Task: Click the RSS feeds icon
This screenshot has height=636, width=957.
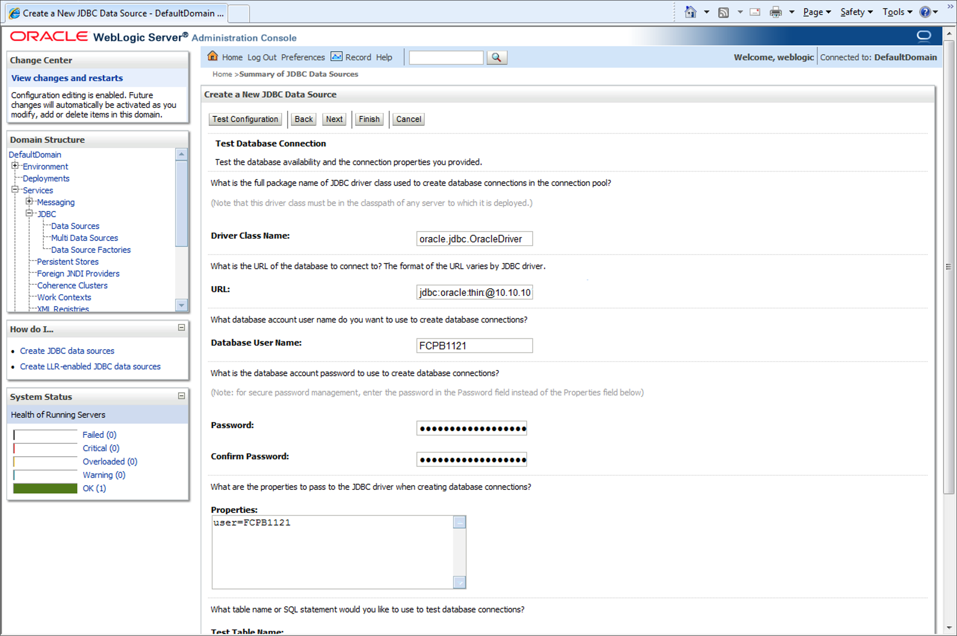Action: [723, 13]
